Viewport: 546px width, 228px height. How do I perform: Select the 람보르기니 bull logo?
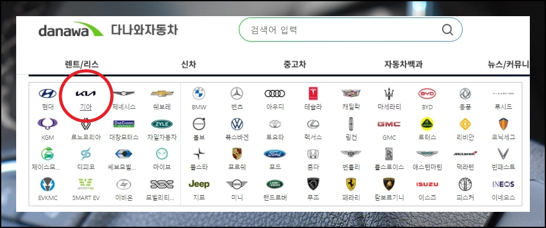pos(389,184)
